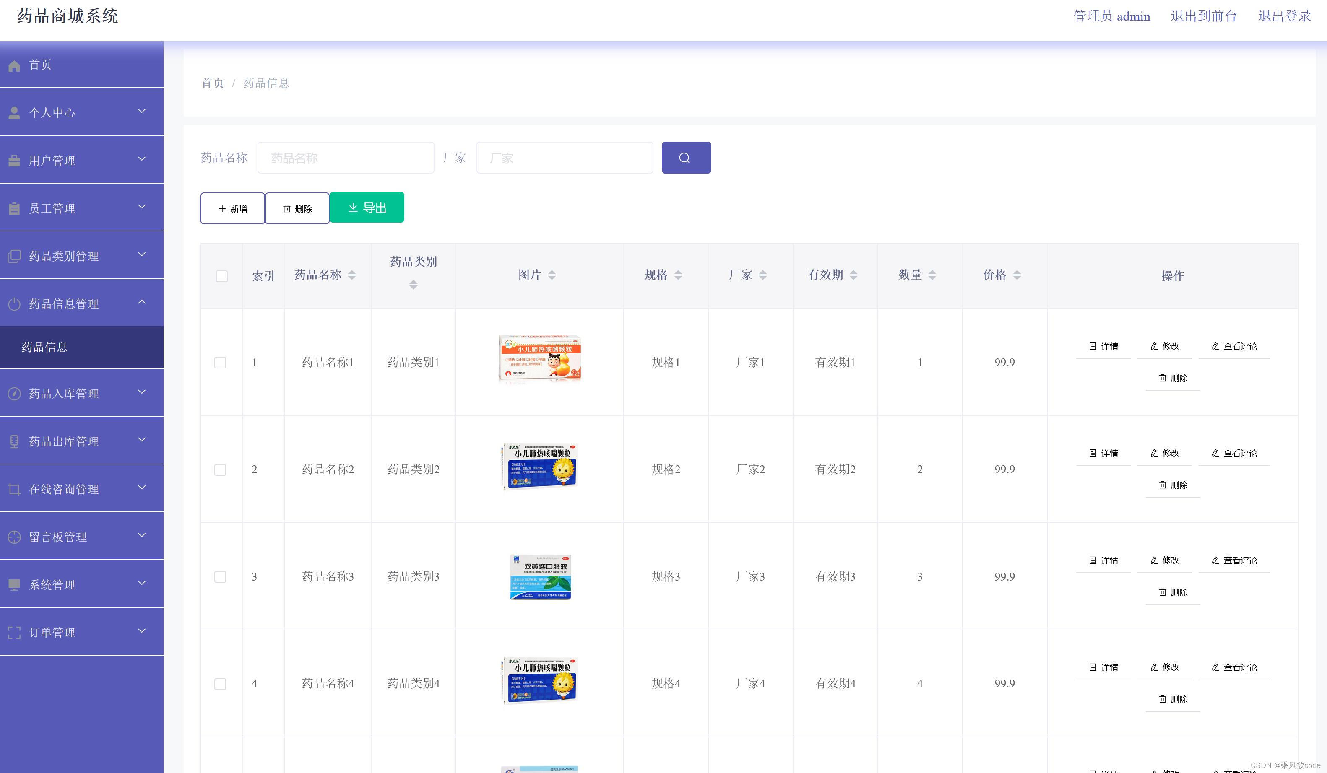The height and width of the screenshot is (773, 1327).
Task: Toggle the select-all checkbox in table header
Action: (221, 276)
